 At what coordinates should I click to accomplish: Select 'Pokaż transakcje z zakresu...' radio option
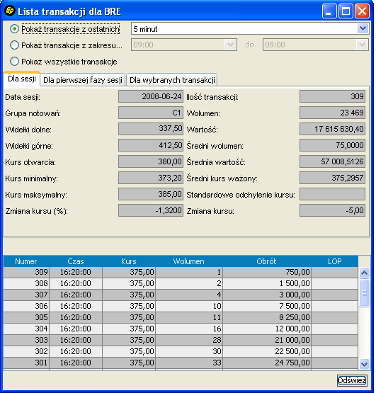(15, 45)
